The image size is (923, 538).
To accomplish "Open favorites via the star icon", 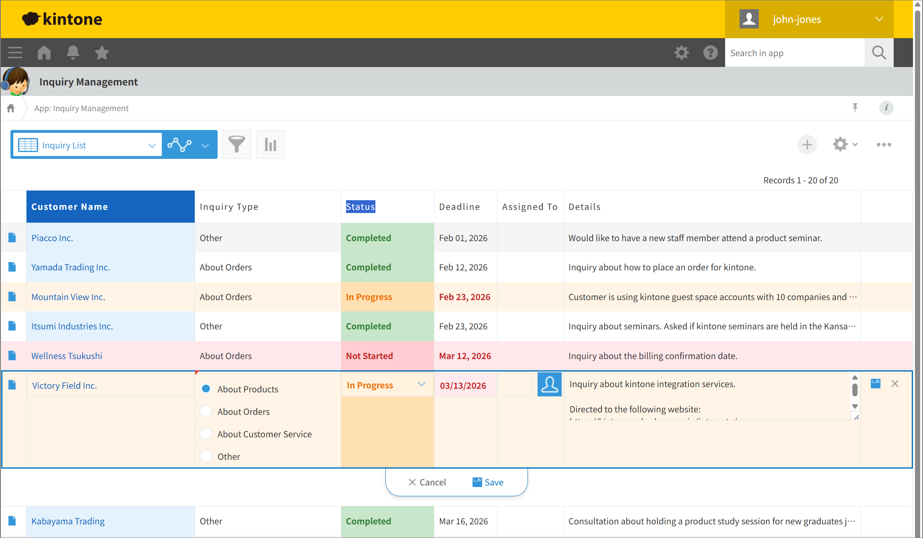I will 102,53.
